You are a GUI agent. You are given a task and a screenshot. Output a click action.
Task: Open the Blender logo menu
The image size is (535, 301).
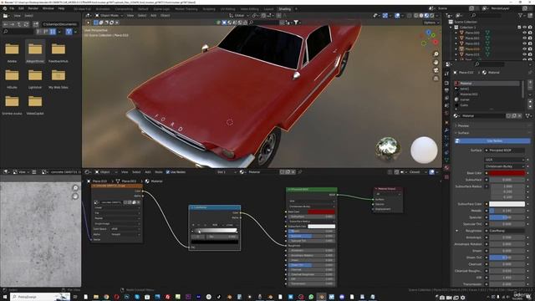click(x=4, y=8)
